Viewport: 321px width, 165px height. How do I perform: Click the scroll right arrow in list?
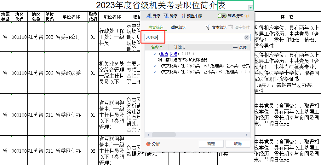coord(247,135)
